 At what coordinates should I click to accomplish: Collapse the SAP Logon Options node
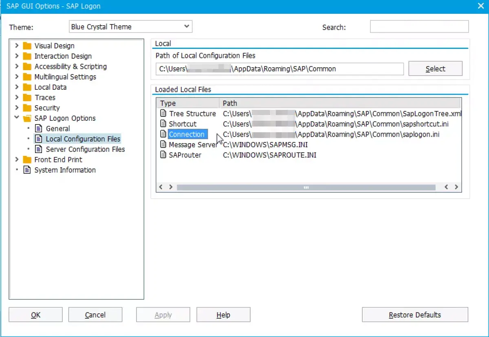(17, 118)
